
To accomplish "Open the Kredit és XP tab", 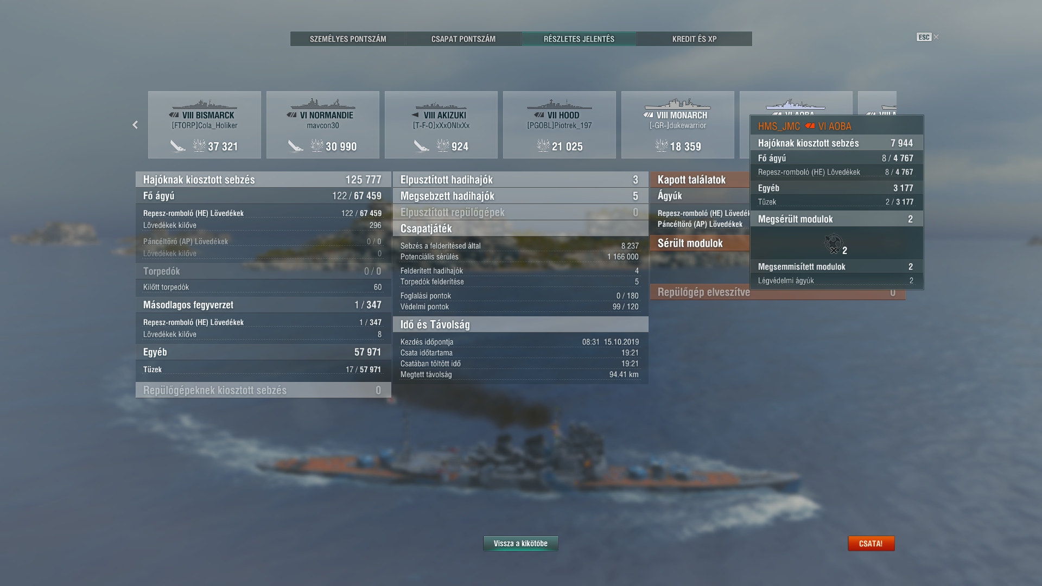I will [694, 39].
